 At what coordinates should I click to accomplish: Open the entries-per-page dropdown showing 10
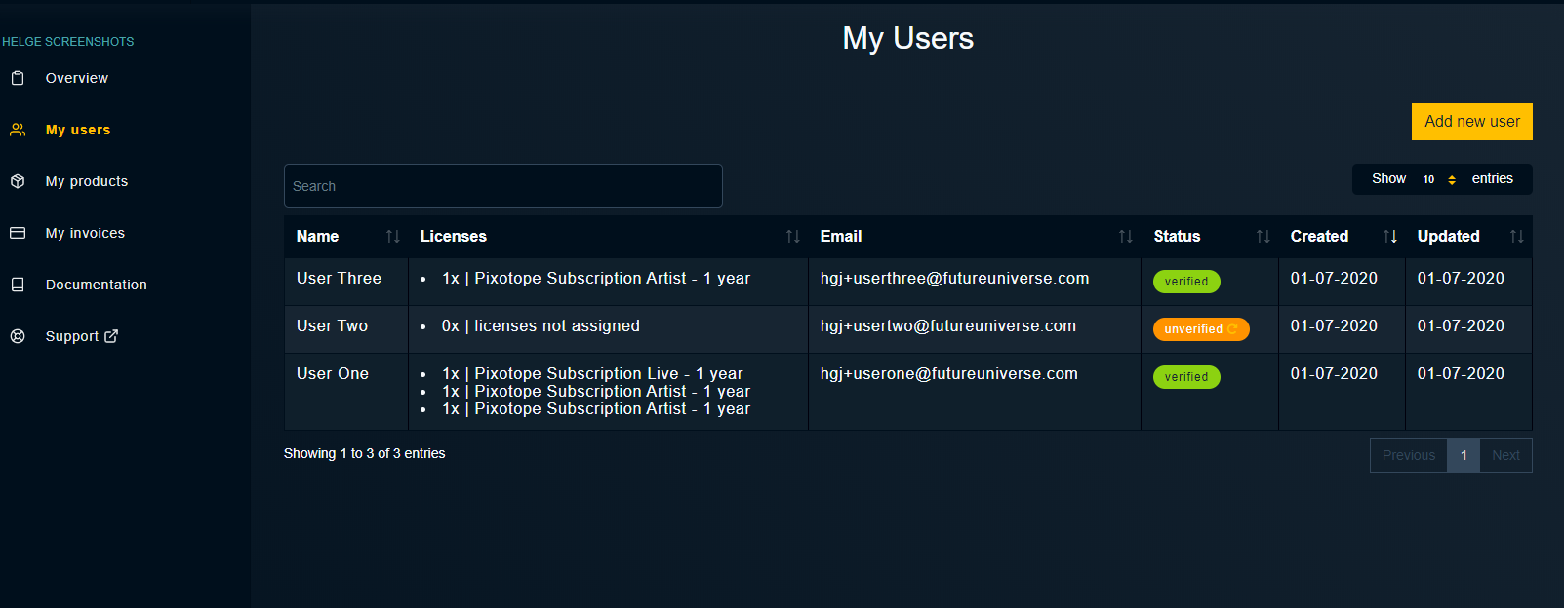1439,179
